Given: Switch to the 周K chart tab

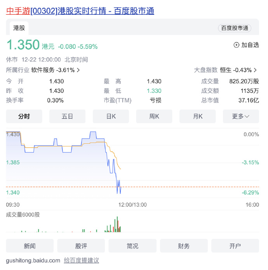Looking at the screenshot, I should pos(154,117).
